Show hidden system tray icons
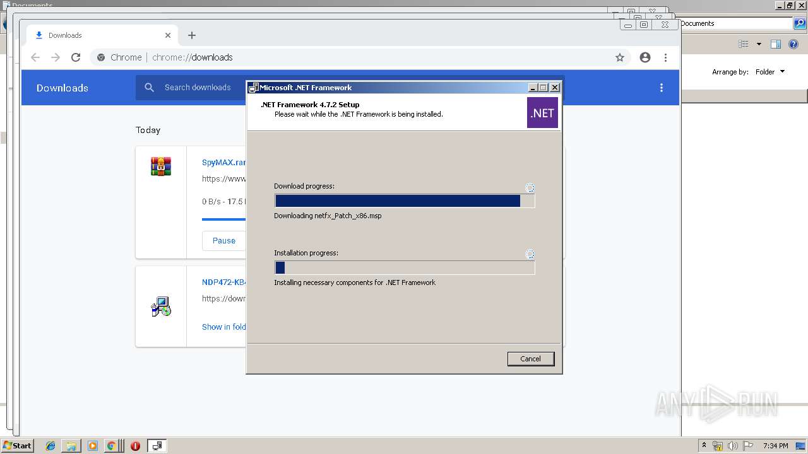 click(x=704, y=446)
